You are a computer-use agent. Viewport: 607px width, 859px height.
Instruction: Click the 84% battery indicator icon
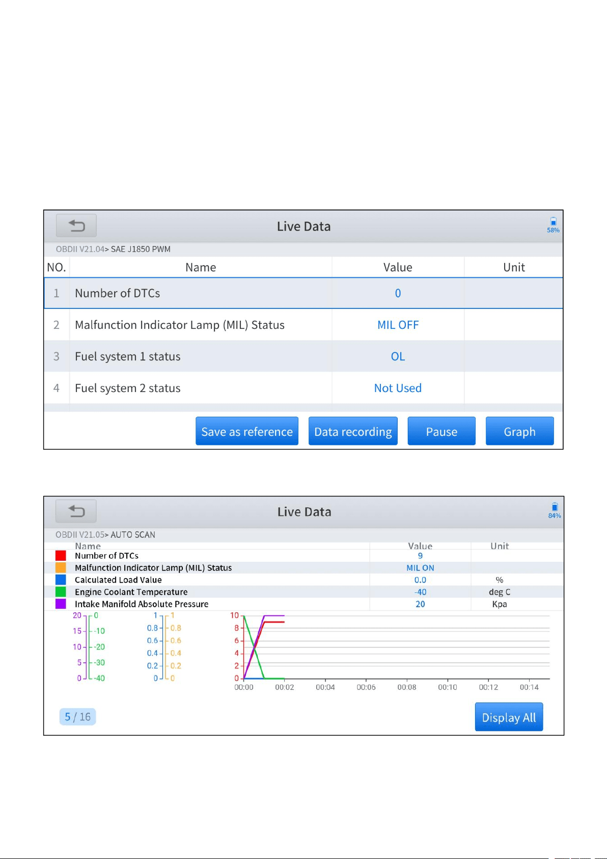point(555,510)
